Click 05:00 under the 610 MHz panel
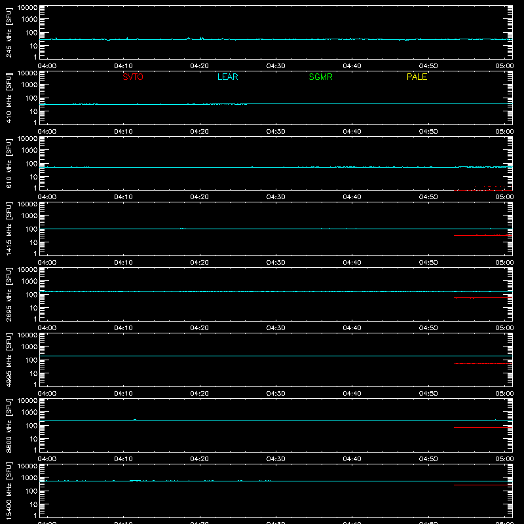 [x=504, y=197]
